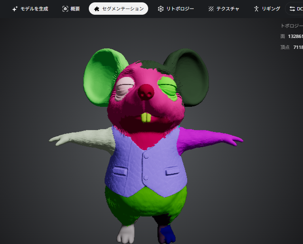Select the セグメンテーション tab
This screenshot has height=244, width=303.
coord(118,9)
